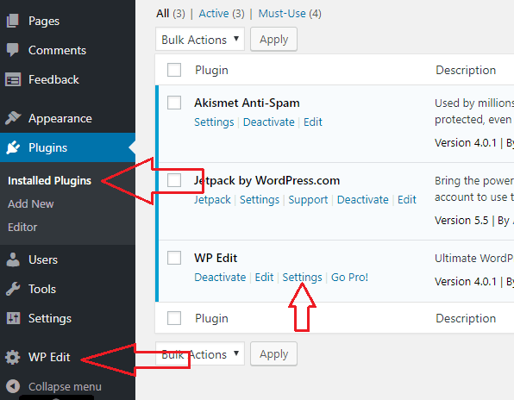
Task: Open Add New plugins submenu item
Action: (31, 203)
